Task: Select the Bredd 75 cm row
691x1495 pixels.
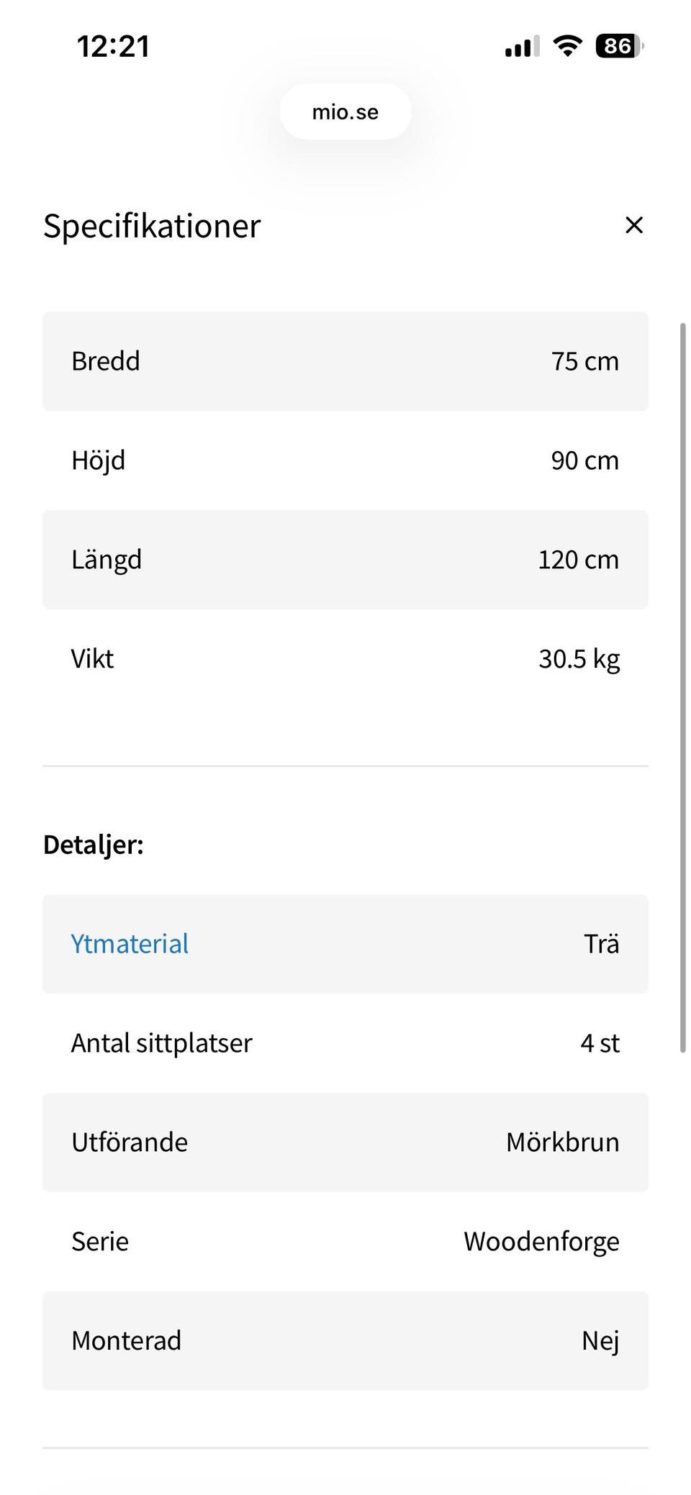Action: (345, 361)
